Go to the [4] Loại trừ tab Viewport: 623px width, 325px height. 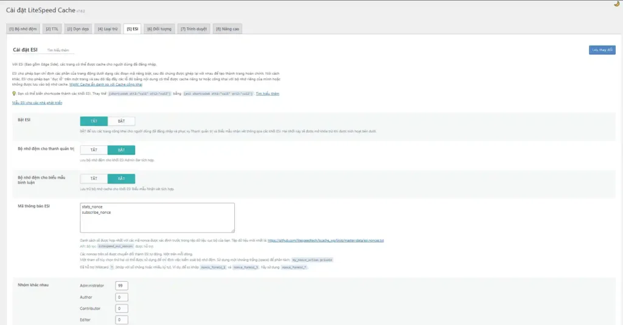(108, 29)
